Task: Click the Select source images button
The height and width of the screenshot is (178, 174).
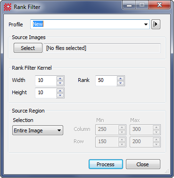Action: click(28, 48)
